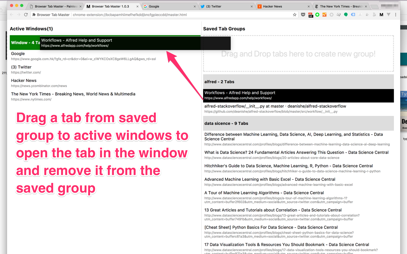407x254 pixels.
Task: Select the Browser Tab Master 1.0.3 tab
Action: point(111,6)
